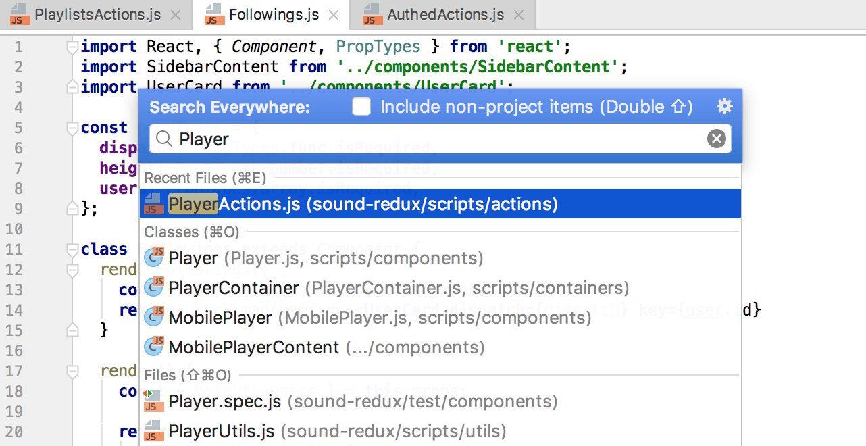Screen dimensions: 866x446
Task: Click the Player.spec.js test file icon
Action: 153,401
